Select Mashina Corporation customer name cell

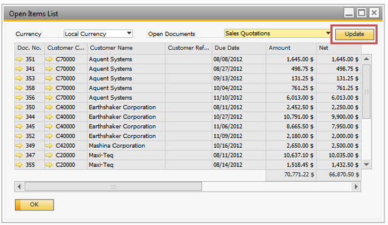tap(126, 146)
